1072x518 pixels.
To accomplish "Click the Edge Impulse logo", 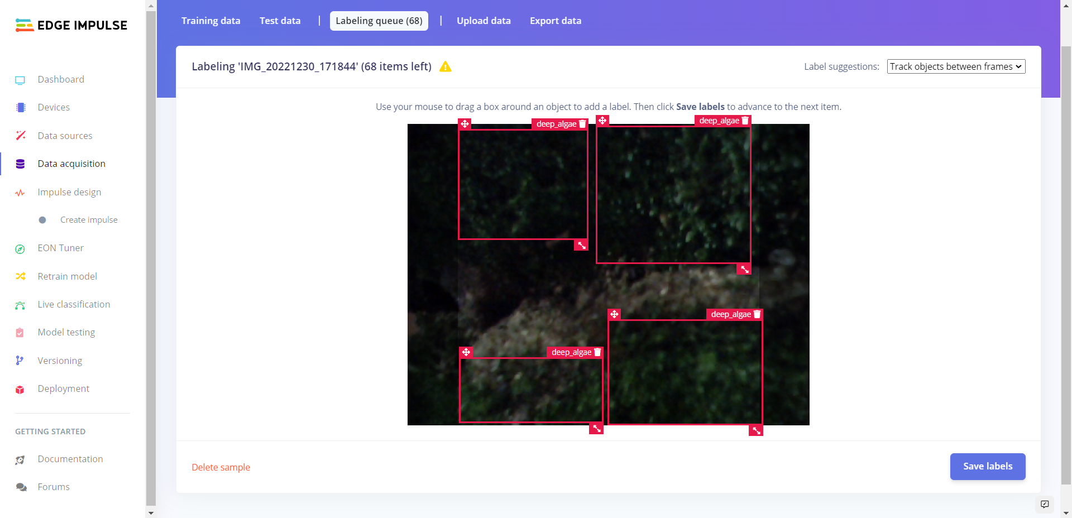I will pos(71,25).
